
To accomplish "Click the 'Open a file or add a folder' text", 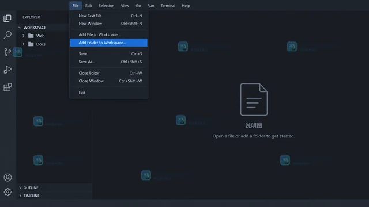I will point(254,136).
